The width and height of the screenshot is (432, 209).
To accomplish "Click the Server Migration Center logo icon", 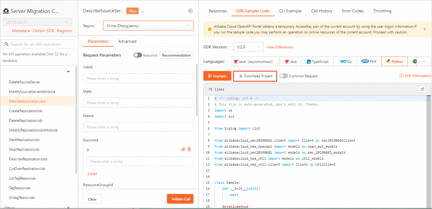I will tap(6, 11).
